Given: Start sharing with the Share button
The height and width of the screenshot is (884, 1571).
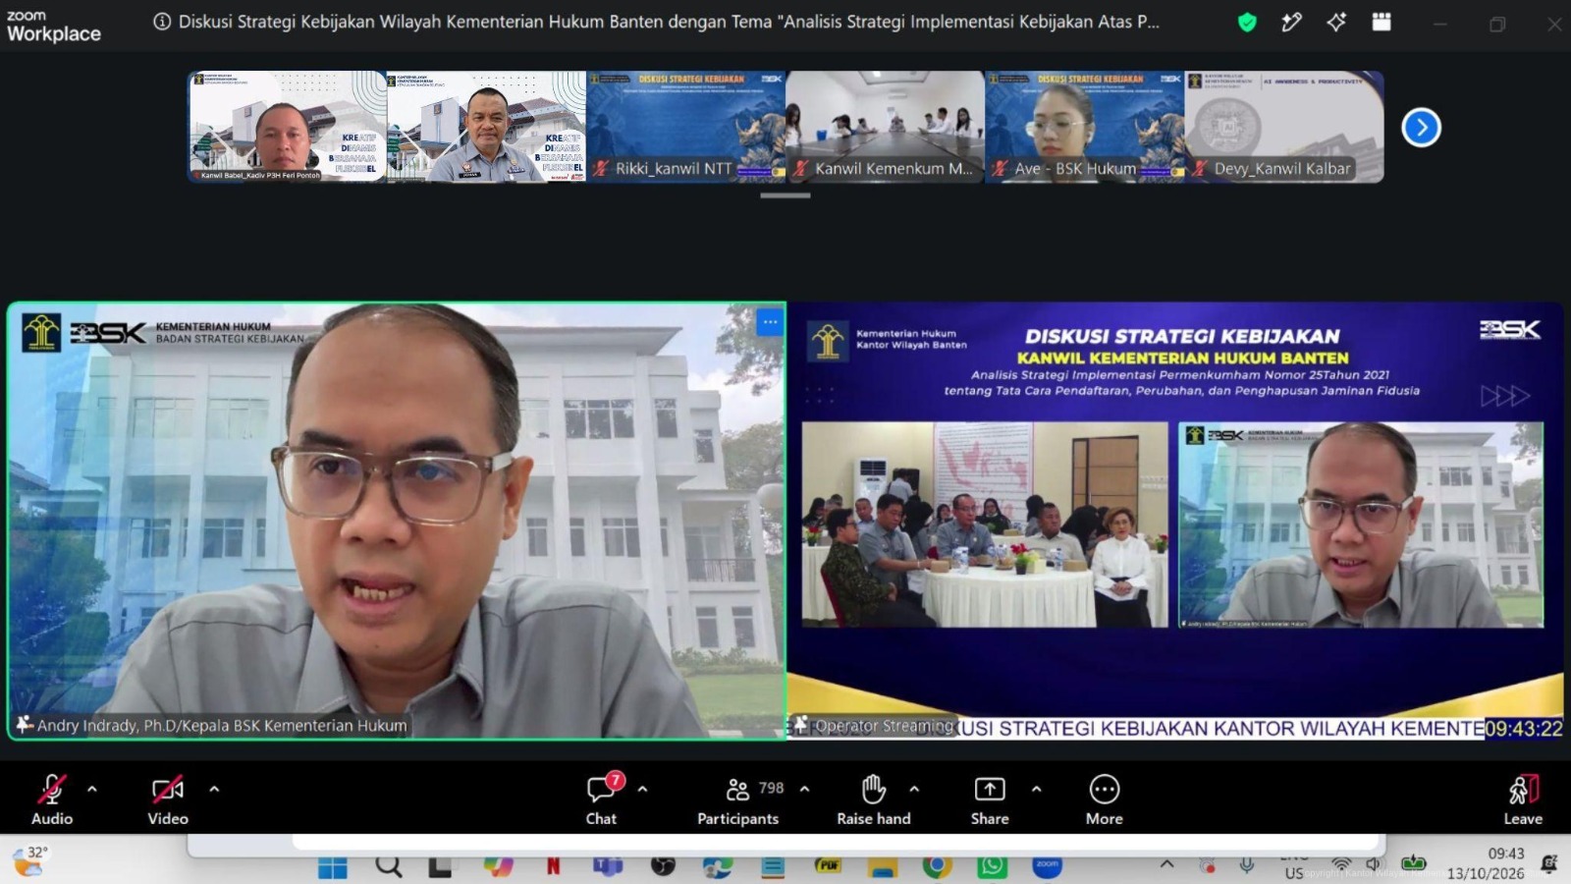Looking at the screenshot, I should pyautogui.click(x=990, y=800).
